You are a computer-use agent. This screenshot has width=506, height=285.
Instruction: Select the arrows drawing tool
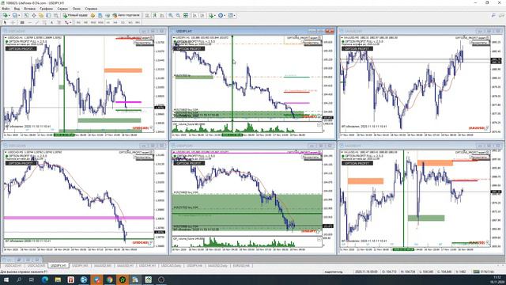click(x=66, y=23)
